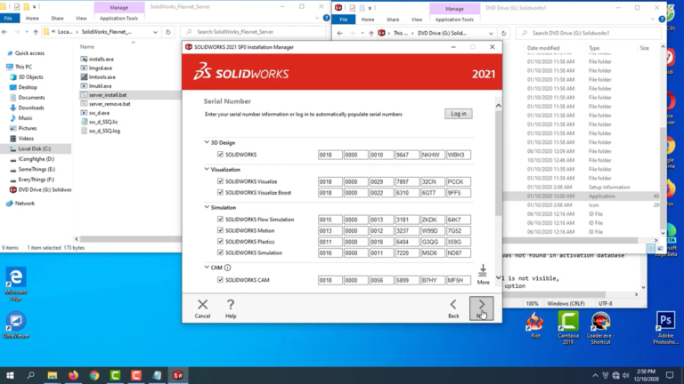Click Flexnet explorer horizontal scrollbar
This screenshot has width=684, height=384.
[x=130, y=239]
